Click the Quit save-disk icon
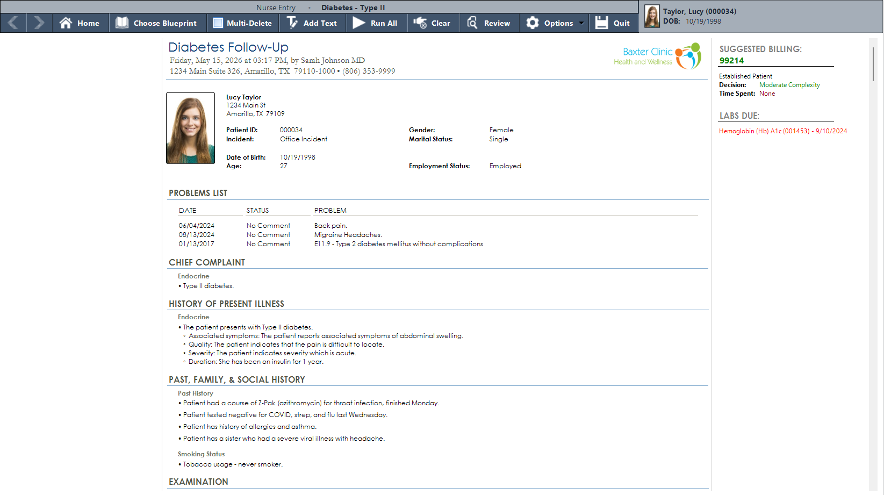The height and width of the screenshot is (495, 884). click(x=602, y=23)
